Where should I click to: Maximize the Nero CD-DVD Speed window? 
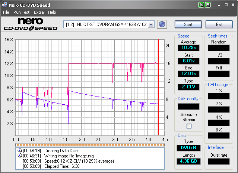pyautogui.click(x=226, y=5)
